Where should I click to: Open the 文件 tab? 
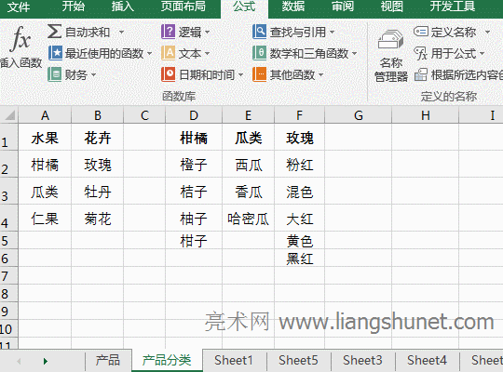point(19,7)
